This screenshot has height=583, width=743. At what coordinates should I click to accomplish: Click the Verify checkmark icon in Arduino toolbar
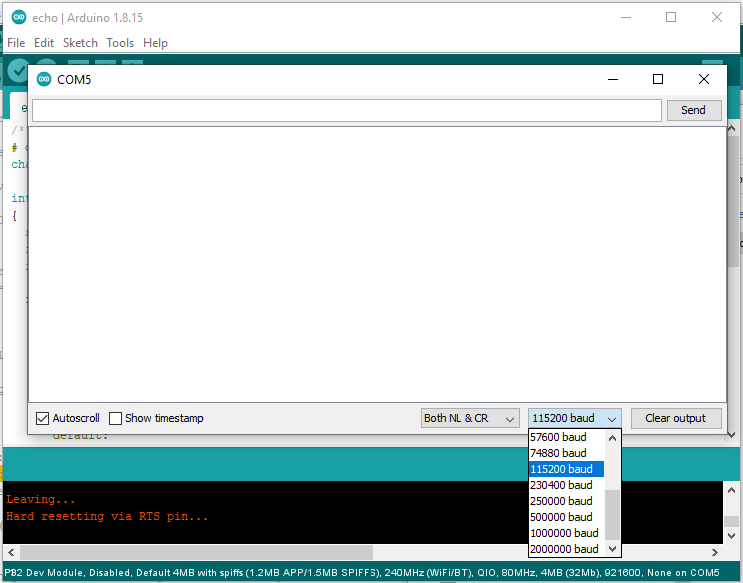(x=18, y=70)
